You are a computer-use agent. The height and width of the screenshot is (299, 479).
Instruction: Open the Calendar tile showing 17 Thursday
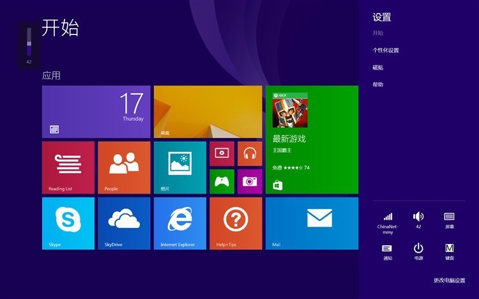pyautogui.click(x=96, y=112)
